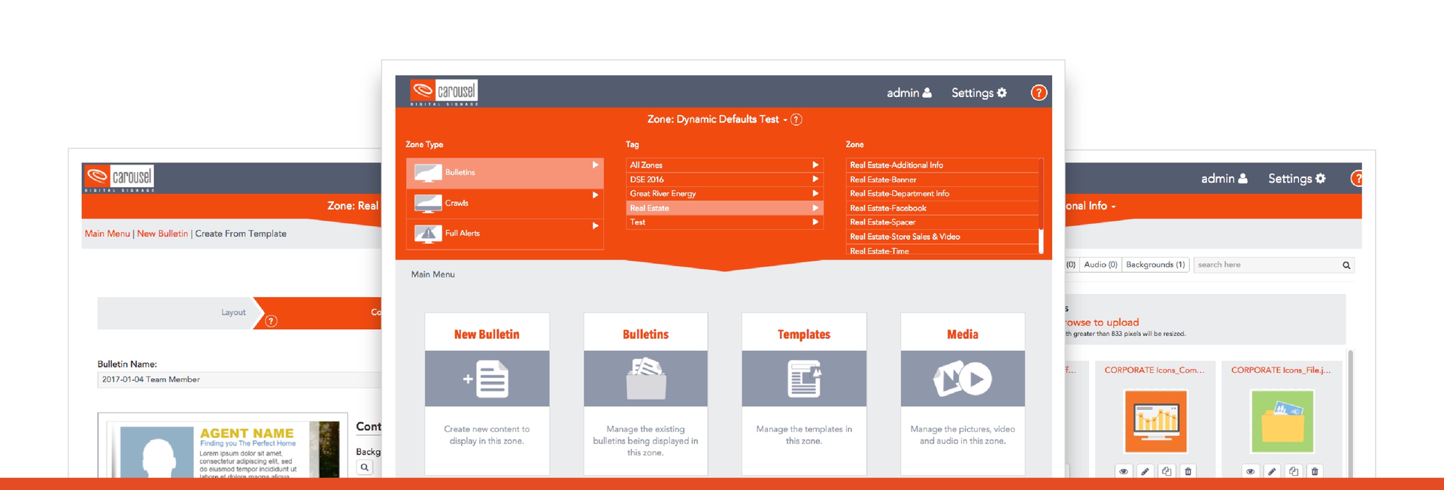Open the Templates icon tile
Viewport: 1444px width, 490px height.
pos(804,378)
